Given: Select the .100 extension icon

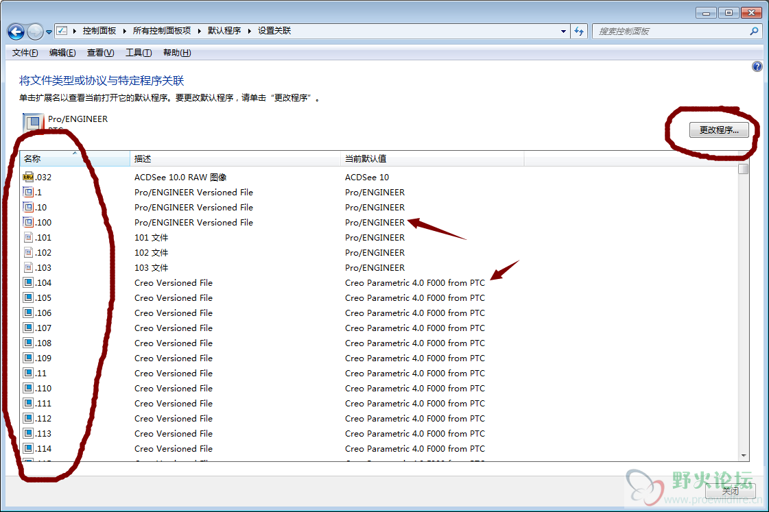Looking at the screenshot, I should click(x=28, y=223).
